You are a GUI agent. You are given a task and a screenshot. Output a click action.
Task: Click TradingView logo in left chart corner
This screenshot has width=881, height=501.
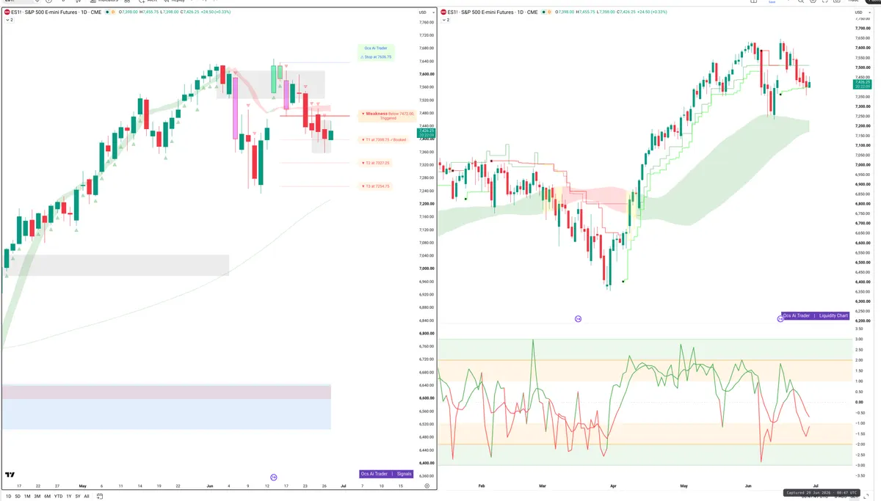tap(10, 475)
